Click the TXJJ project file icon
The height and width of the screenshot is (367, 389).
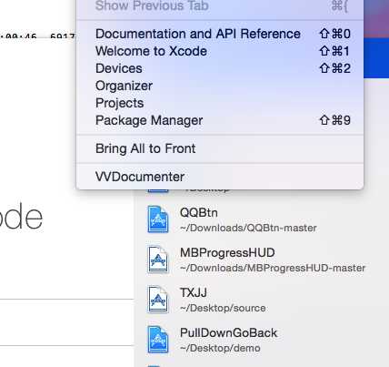[x=158, y=300]
